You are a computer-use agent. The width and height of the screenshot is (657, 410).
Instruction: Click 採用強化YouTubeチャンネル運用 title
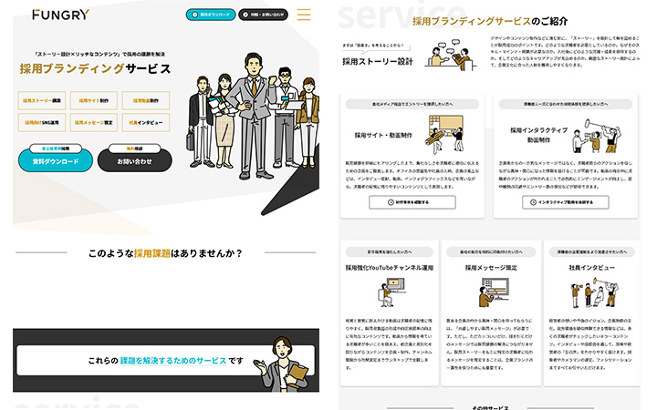(x=390, y=268)
